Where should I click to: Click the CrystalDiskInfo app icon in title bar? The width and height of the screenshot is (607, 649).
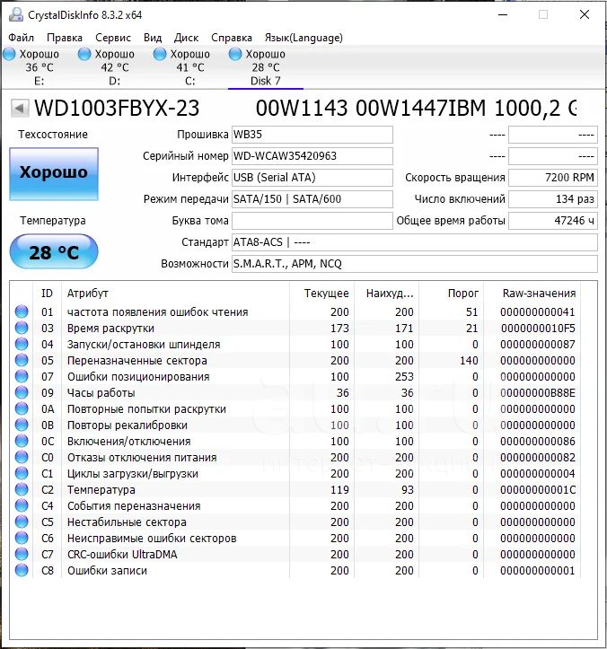pos(15,14)
